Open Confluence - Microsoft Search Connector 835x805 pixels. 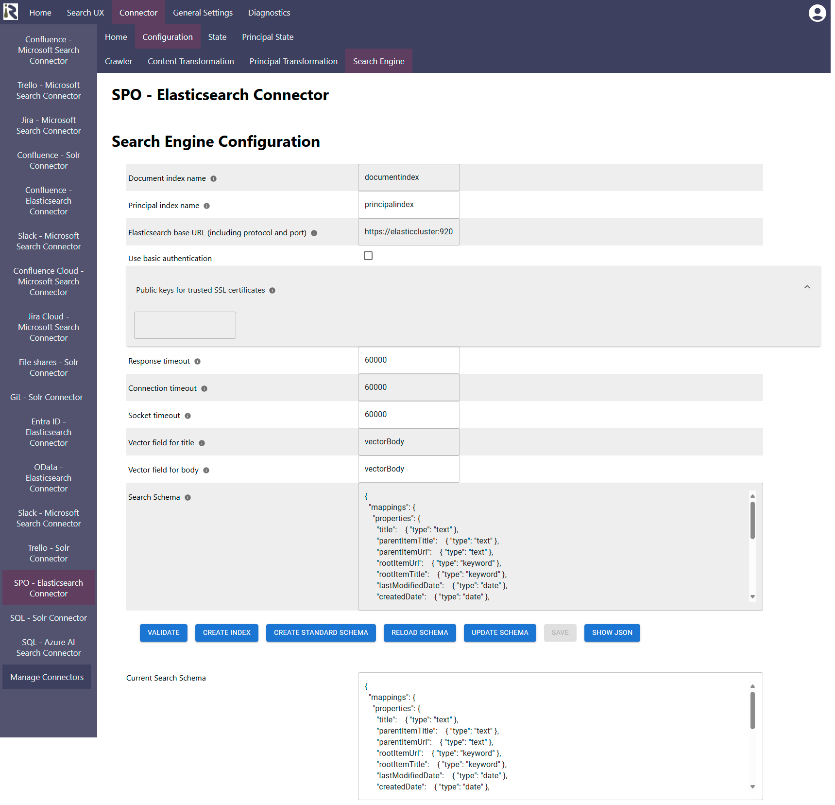[49, 50]
